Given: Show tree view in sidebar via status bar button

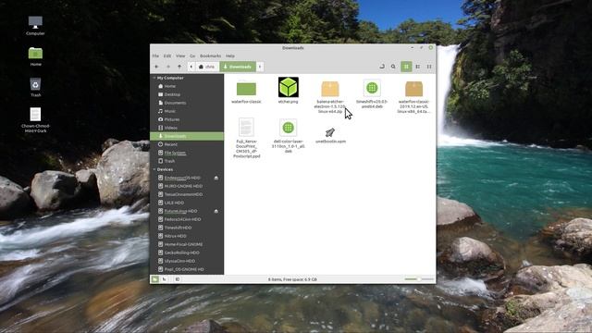Looking at the screenshot, I should (165, 279).
